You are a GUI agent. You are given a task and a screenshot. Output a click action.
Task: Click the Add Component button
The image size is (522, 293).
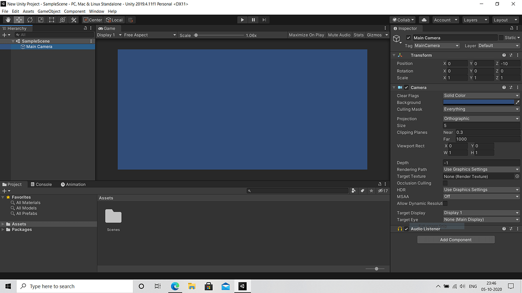(x=456, y=239)
